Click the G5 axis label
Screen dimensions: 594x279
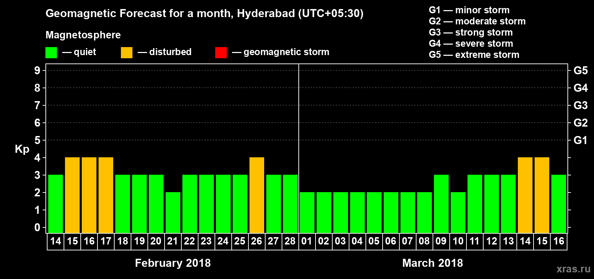click(581, 70)
